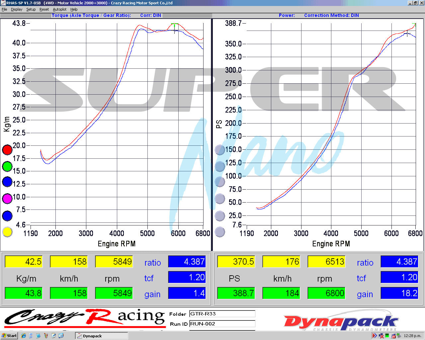Image resolution: width=425 pixels, height=340 pixels.
Task: Click the Windows Start button
Action: coord(9,336)
